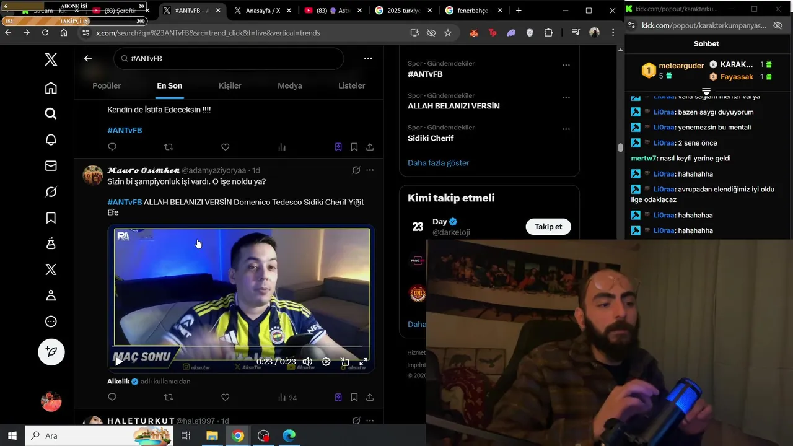Bookmark Mauro Osimhen's post

tap(354, 397)
